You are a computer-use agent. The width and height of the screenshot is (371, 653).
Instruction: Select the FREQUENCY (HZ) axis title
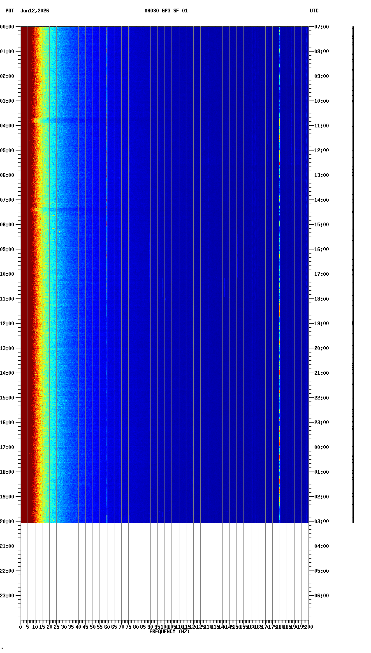point(169,632)
